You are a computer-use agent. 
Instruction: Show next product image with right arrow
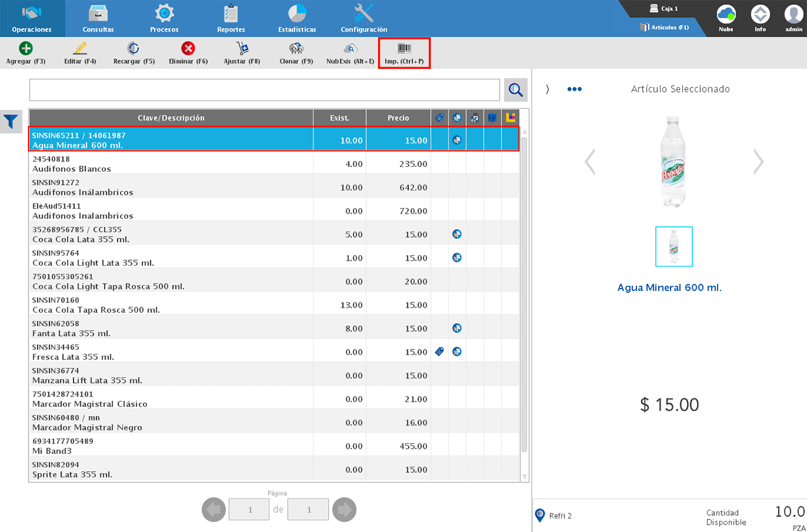(x=758, y=162)
